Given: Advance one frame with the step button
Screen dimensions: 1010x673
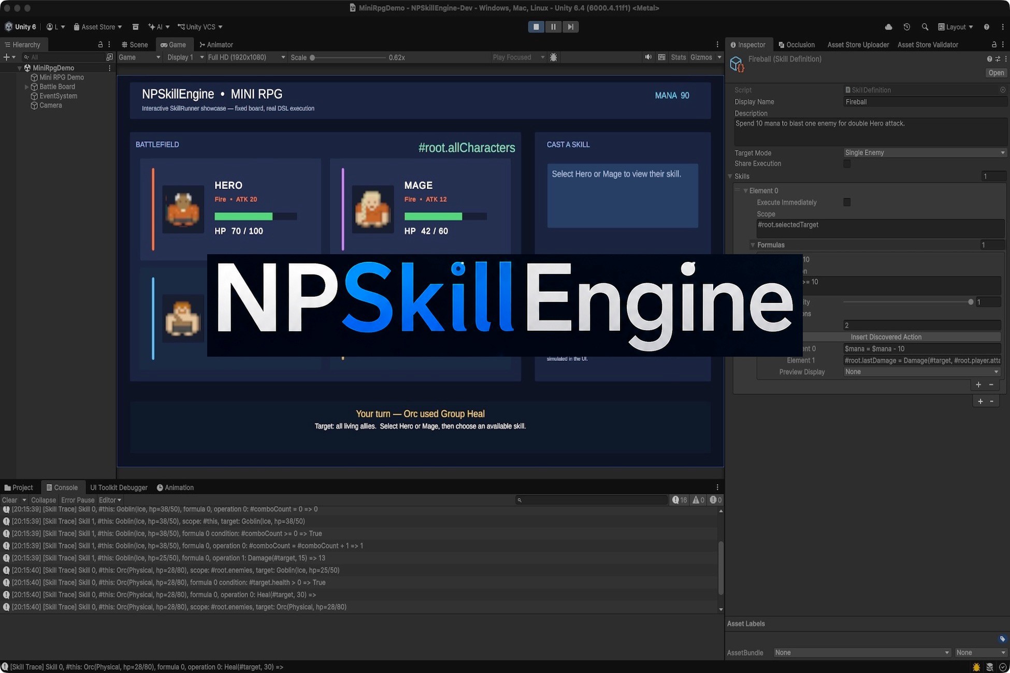Looking at the screenshot, I should tap(570, 27).
